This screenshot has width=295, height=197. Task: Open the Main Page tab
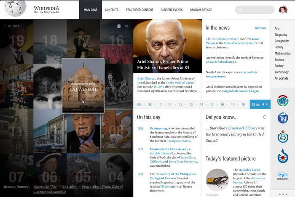91,10
